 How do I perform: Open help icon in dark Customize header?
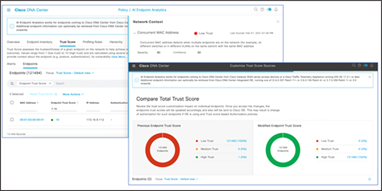tap(359, 65)
